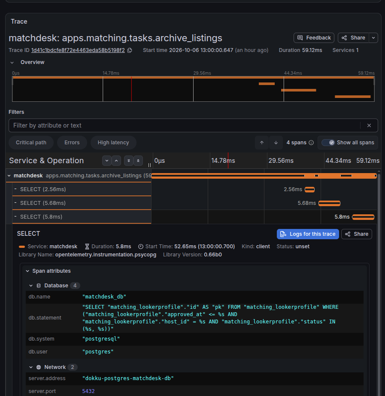Share the trace via Share button at top
The width and height of the screenshot is (385, 396).
(x=353, y=38)
